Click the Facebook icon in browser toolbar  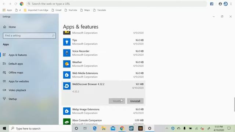point(211,4)
